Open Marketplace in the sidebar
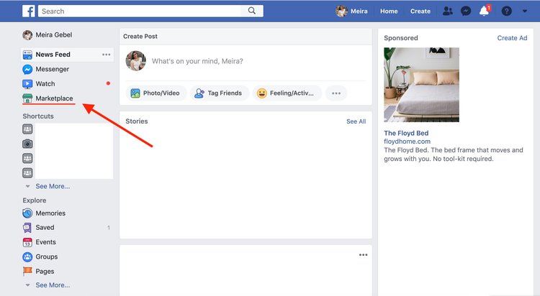Viewport: 540px width, 296px height. pyautogui.click(x=54, y=98)
